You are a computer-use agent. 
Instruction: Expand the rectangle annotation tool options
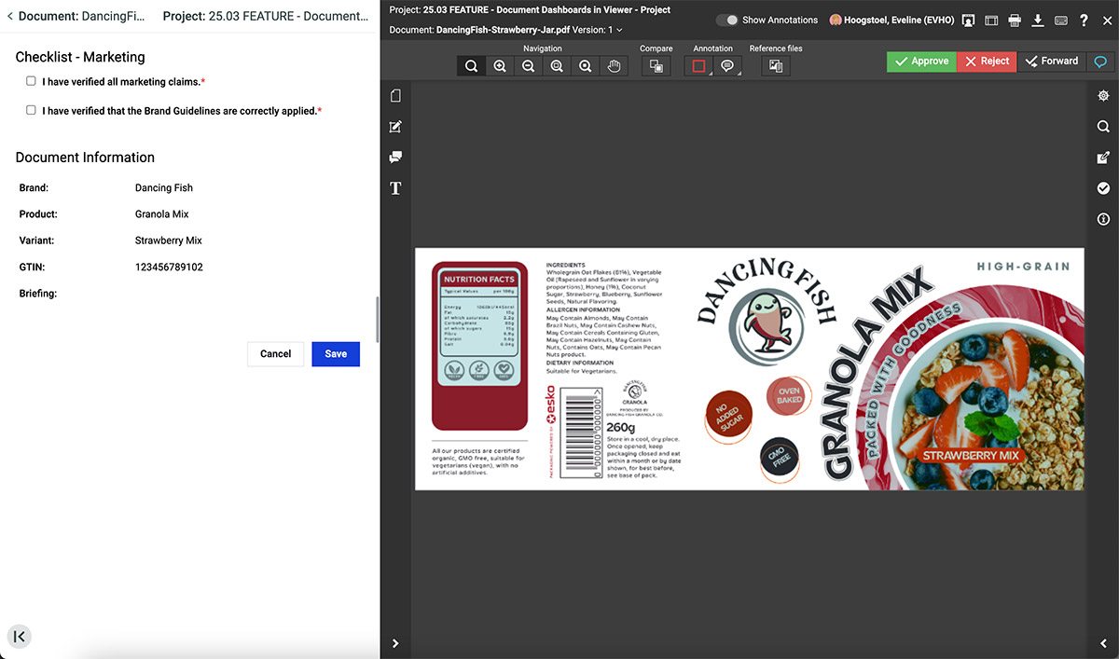coord(710,73)
